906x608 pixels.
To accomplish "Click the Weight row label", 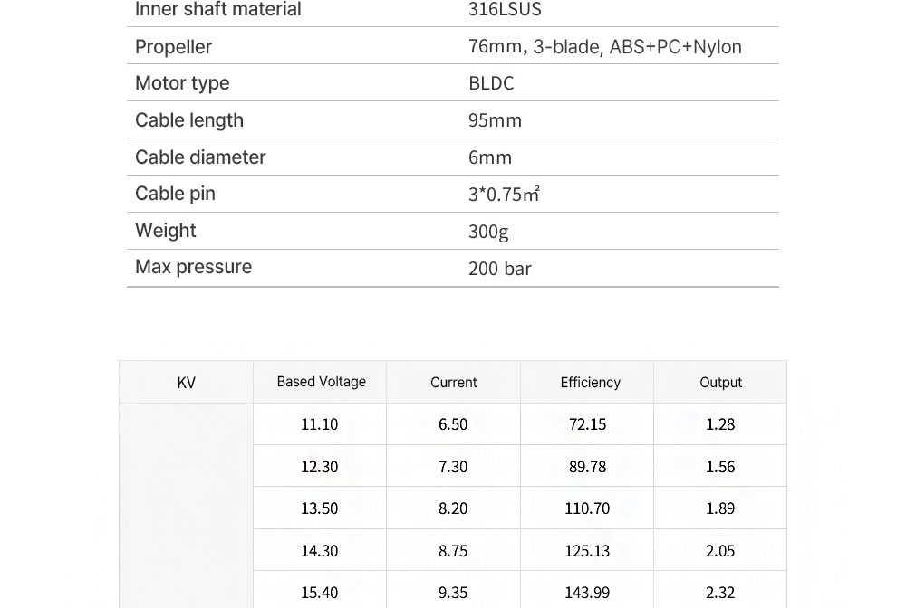I will [166, 231].
